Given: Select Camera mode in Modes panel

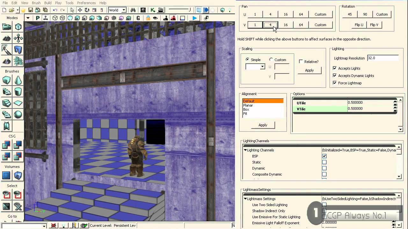Looking at the screenshot, I should pyautogui.click(x=6, y=27).
